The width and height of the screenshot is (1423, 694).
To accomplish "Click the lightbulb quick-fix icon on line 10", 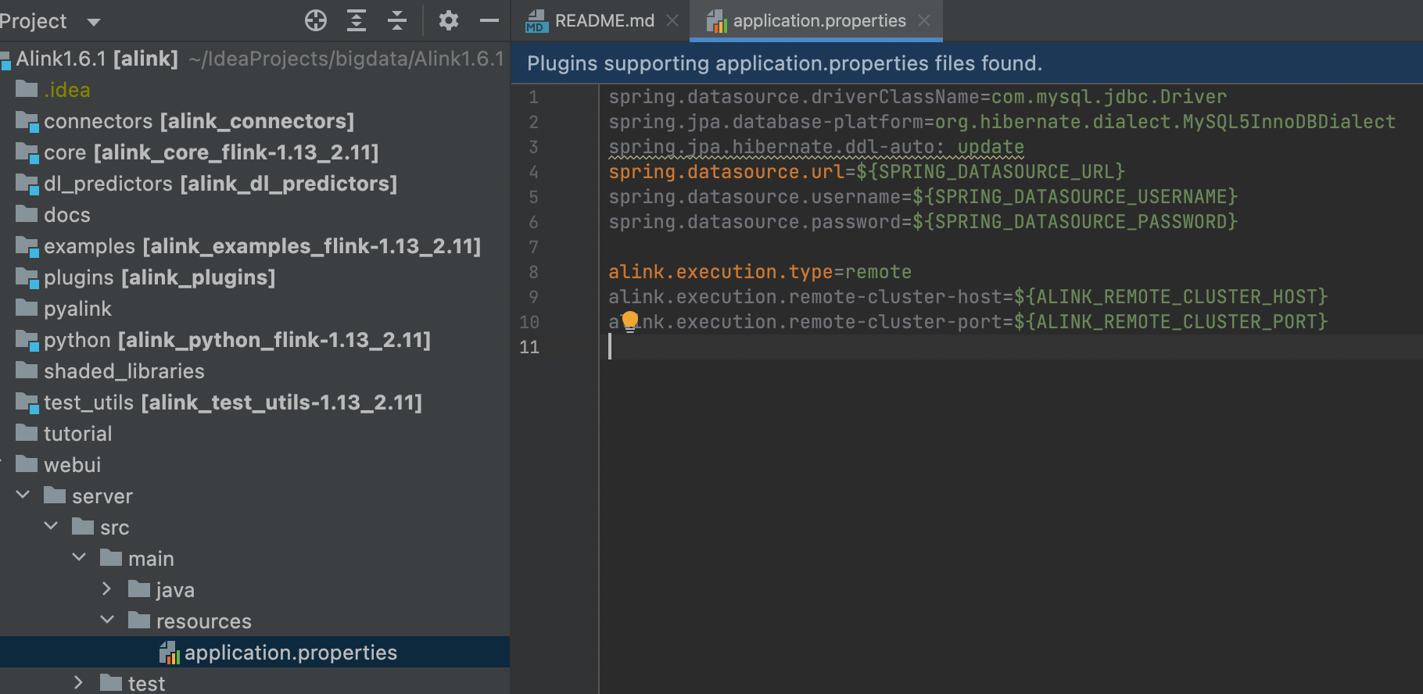I will (x=630, y=321).
